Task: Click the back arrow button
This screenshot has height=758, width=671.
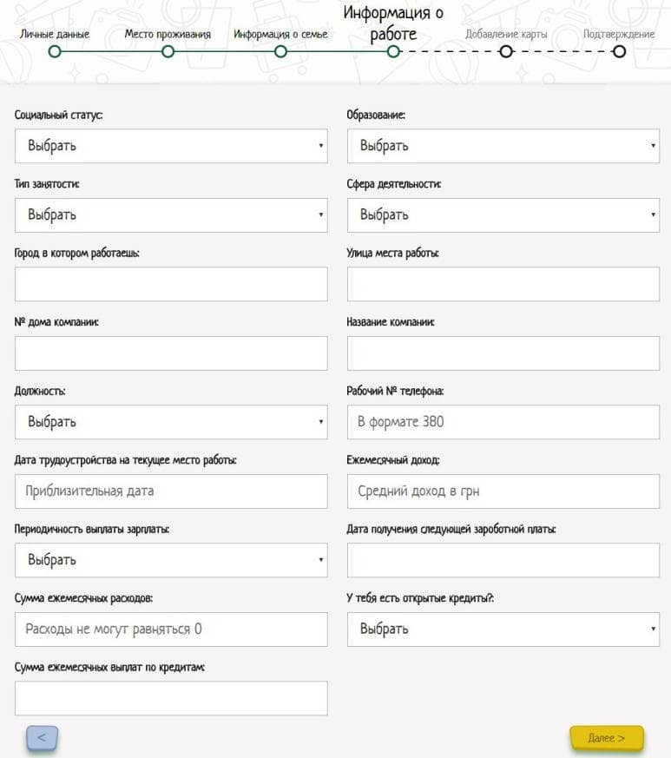Action: tap(42, 737)
